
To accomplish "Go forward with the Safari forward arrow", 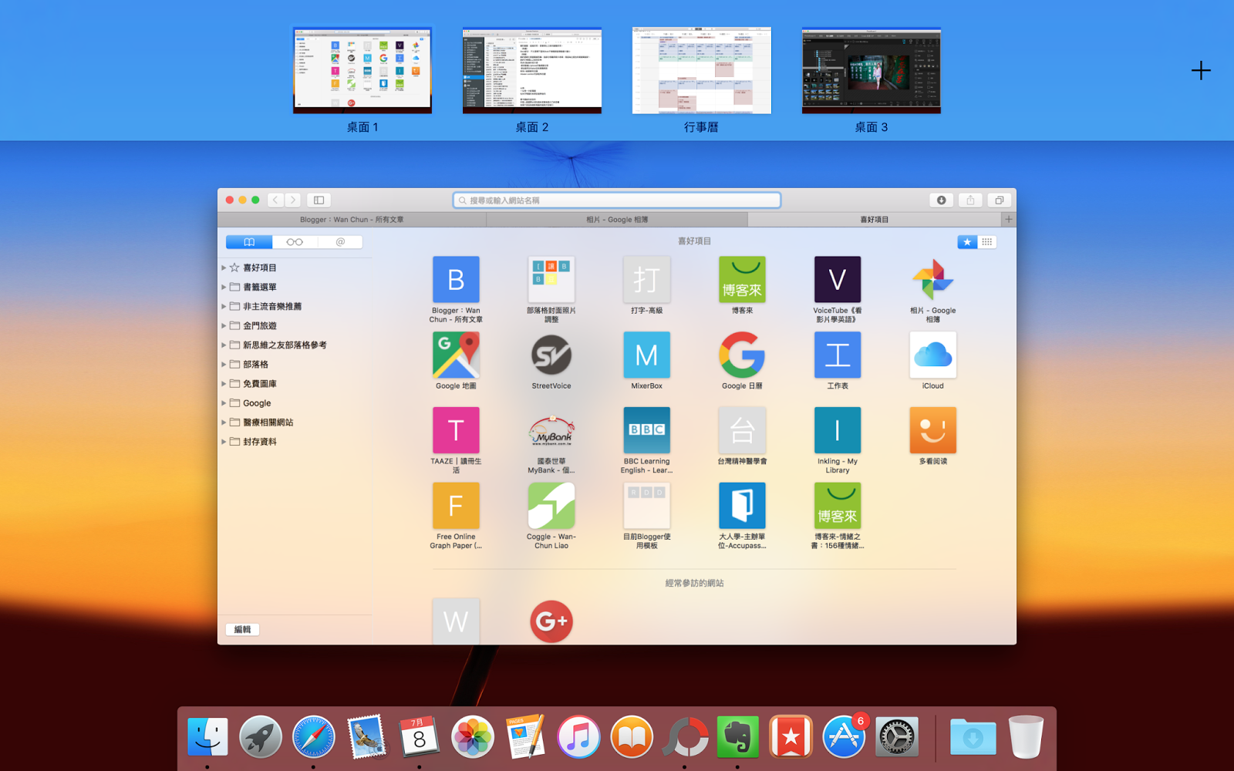I will coord(293,200).
